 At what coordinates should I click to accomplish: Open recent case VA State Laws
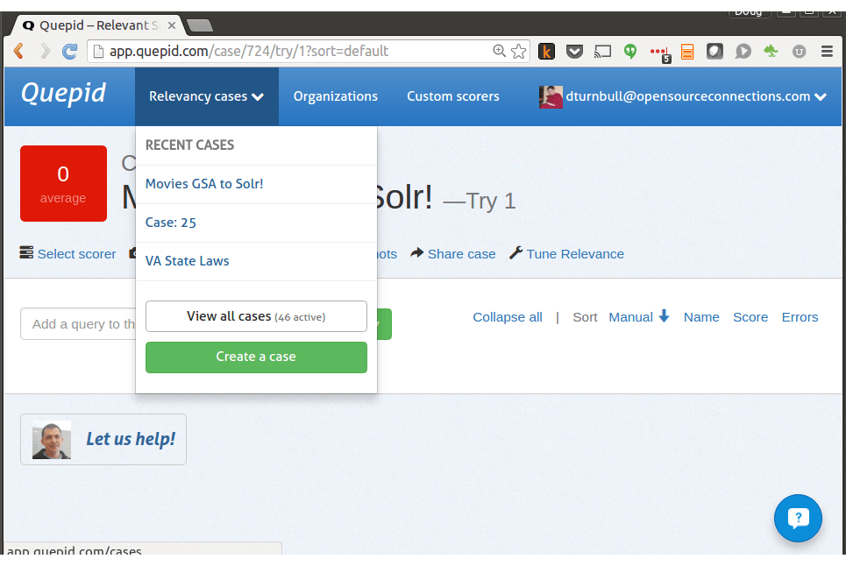pyautogui.click(x=188, y=261)
